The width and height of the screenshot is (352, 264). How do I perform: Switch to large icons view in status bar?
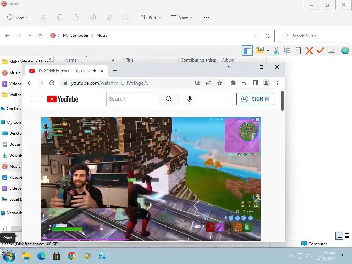[347, 235]
